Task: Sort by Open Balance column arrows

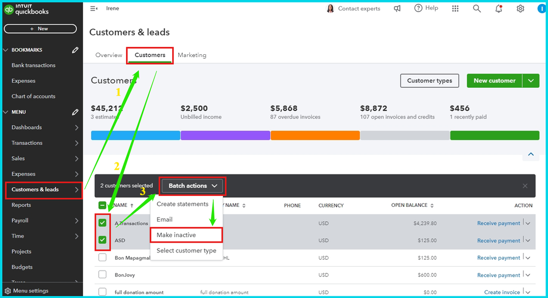Action: (432, 205)
